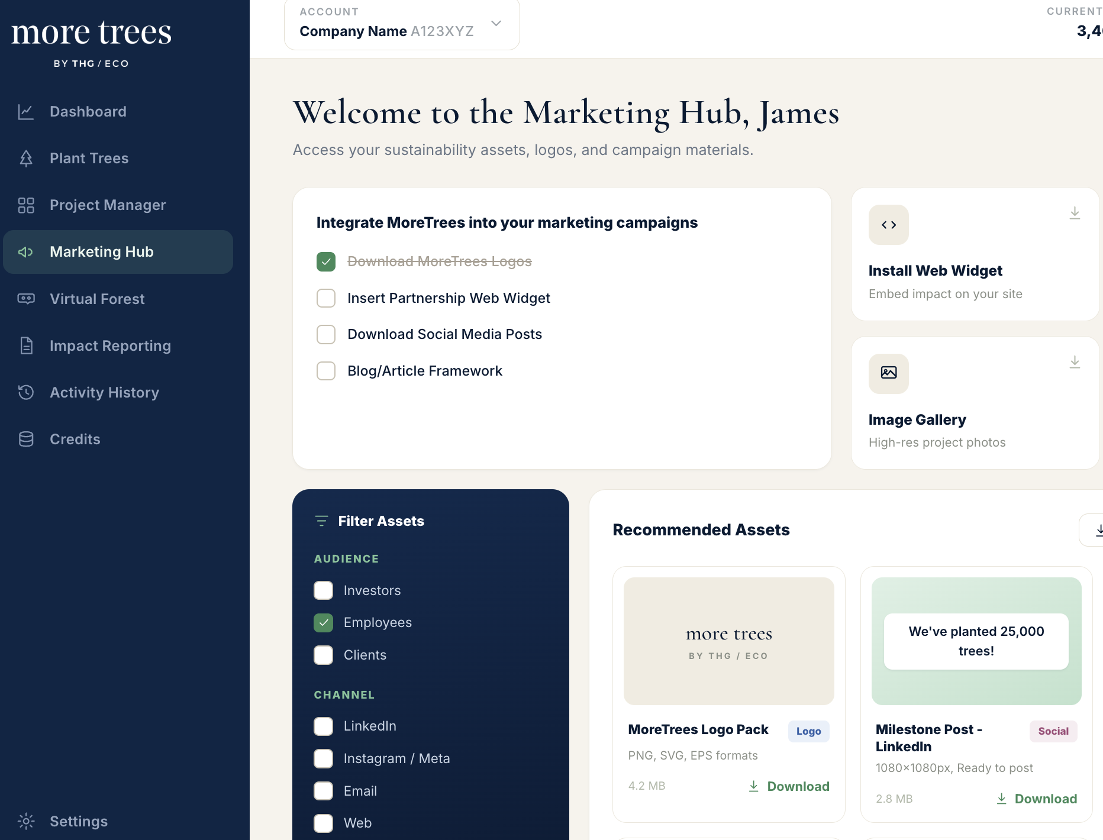Click the A123XYZ account ID
Screen dimensions: 1103x840
coord(443,31)
